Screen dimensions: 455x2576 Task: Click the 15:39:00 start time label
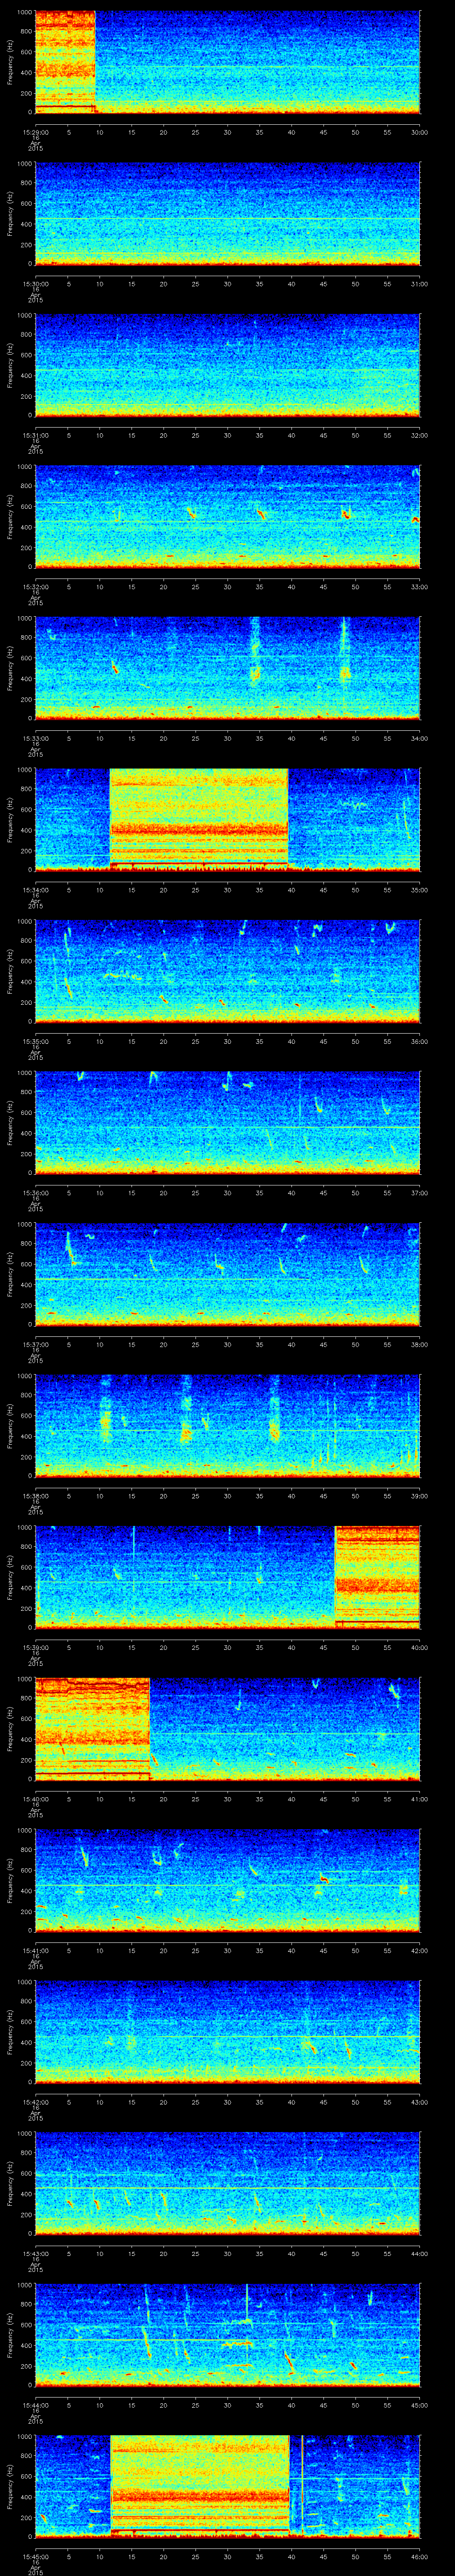(35, 1647)
